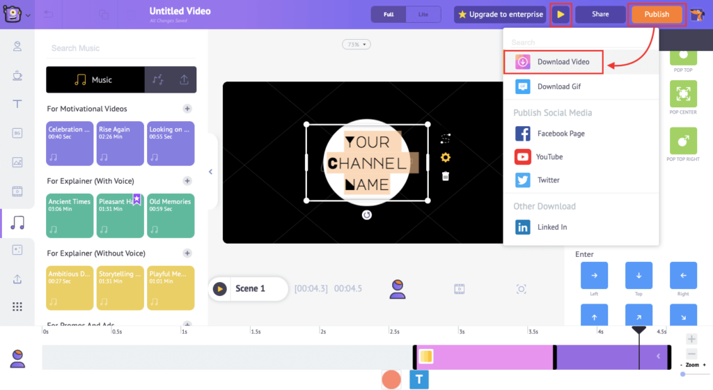The height and width of the screenshot is (390, 713).
Task: Apply the Enter from Top effect
Action: 638,276
